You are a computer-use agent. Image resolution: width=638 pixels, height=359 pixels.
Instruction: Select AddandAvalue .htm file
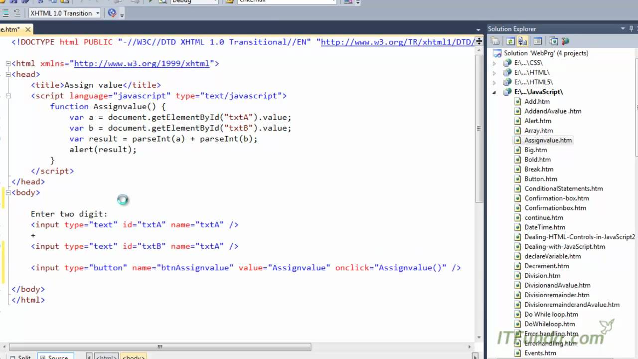(x=553, y=111)
